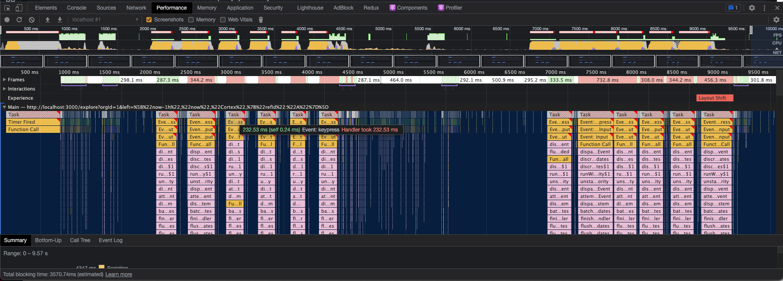Enable the Memory checkbox
This screenshot has height=281, width=783.
pos(191,20)
